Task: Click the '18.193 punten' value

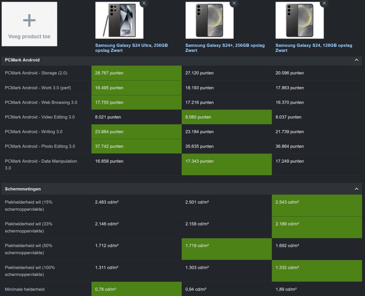Action: (199, 88)
